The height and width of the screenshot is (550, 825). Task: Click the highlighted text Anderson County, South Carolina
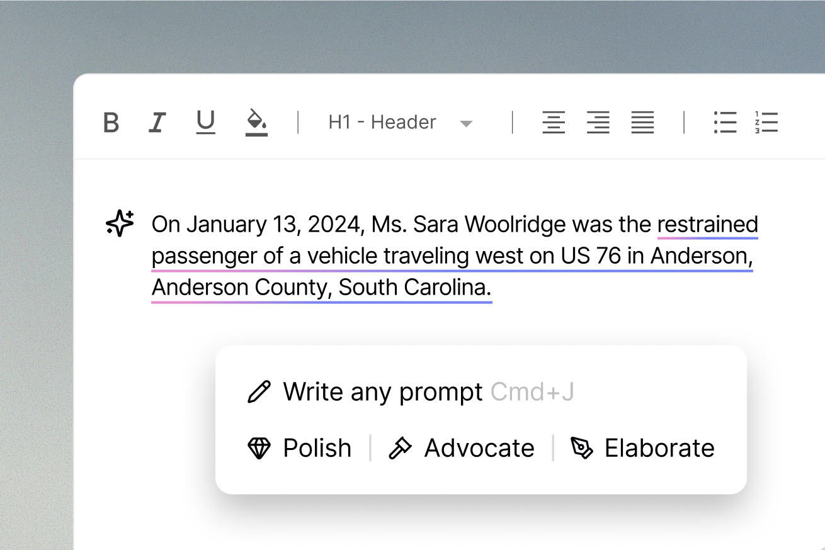click(321, 288)
